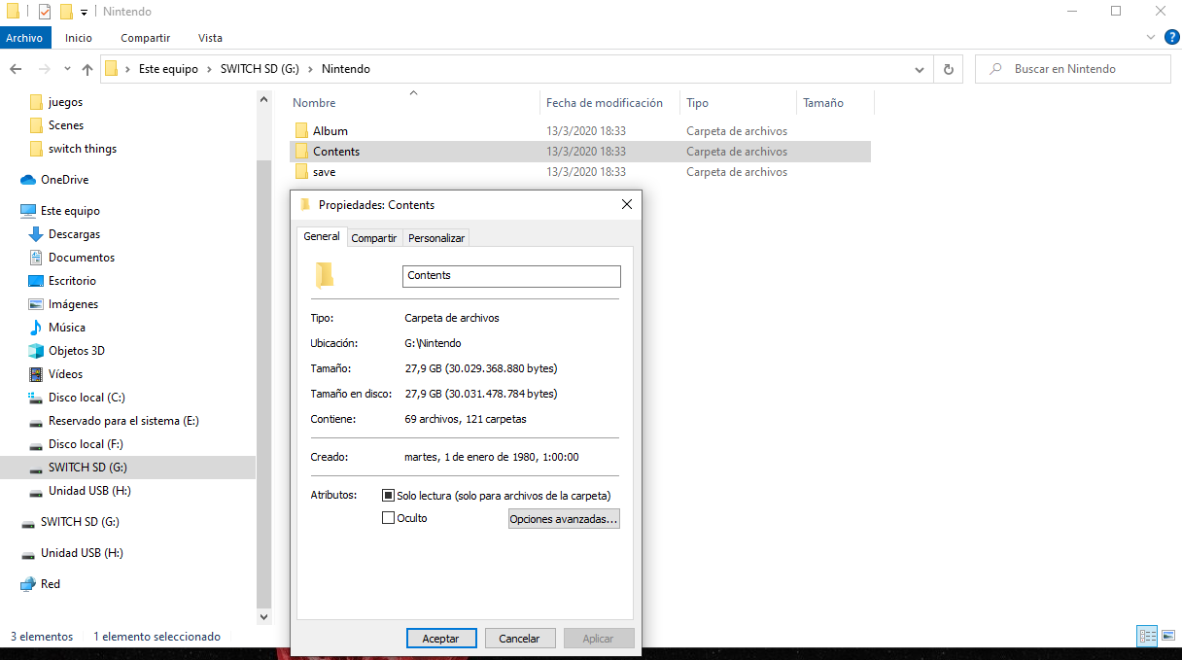This screenshot has width=1182, height=660.
Task: Click the Aceptar button
Action: 441,639
